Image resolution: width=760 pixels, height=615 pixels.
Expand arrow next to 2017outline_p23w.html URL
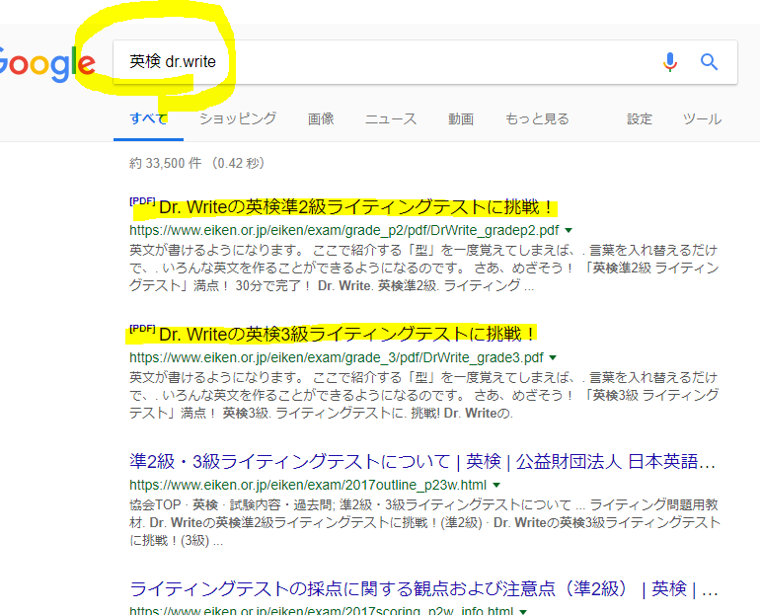(x=496, y=485)
